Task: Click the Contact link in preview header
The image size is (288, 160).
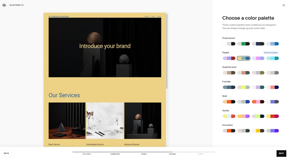Action: [x=159, y=17]
